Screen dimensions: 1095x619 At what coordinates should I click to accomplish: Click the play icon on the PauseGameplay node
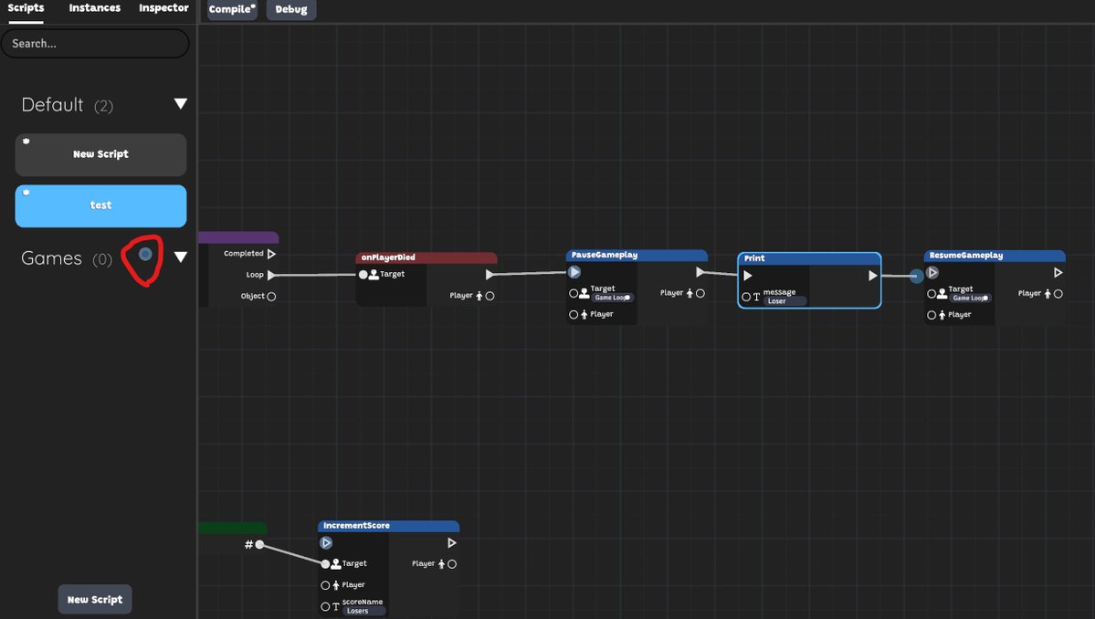click(x=574, y=271)
